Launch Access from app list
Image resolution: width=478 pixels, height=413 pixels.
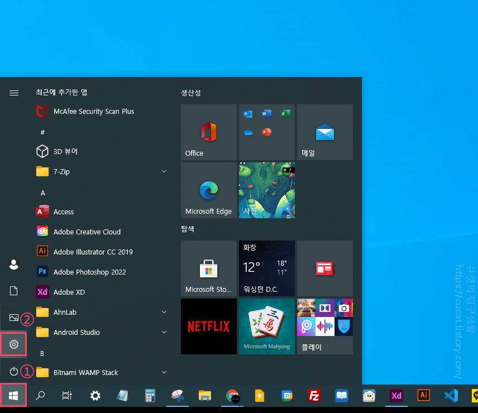point(55,212)
